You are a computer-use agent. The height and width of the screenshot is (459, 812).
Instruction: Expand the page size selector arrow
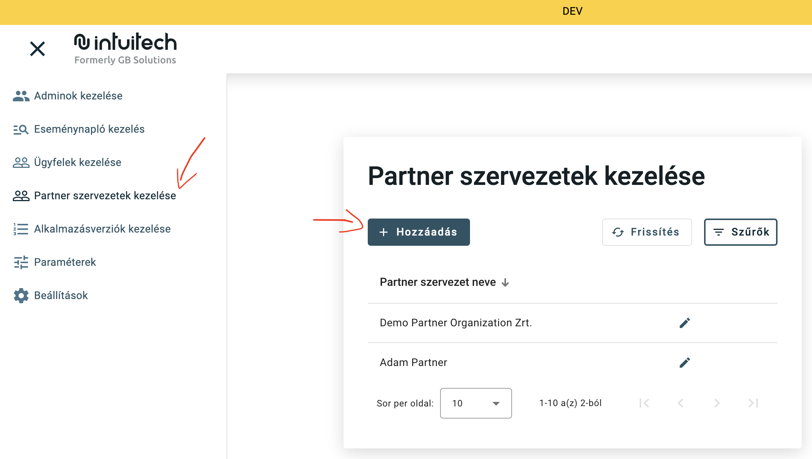tap(496, 403)
